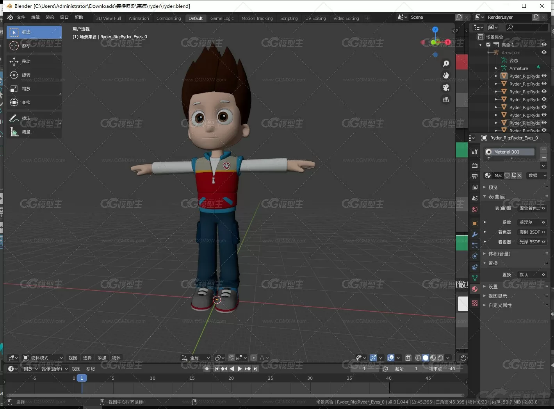Toggle camera view with camera icon
The image size is (554, 409).
pyautogui.click(x=446, y=88)
